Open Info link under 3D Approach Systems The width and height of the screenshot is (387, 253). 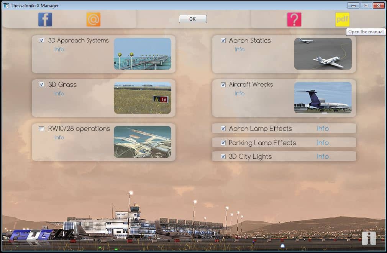coord(59,49)
